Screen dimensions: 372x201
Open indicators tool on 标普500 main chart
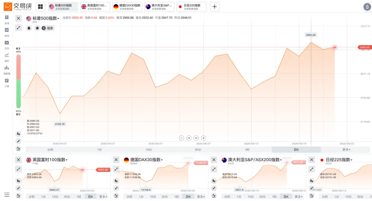(x=18, y=149)
